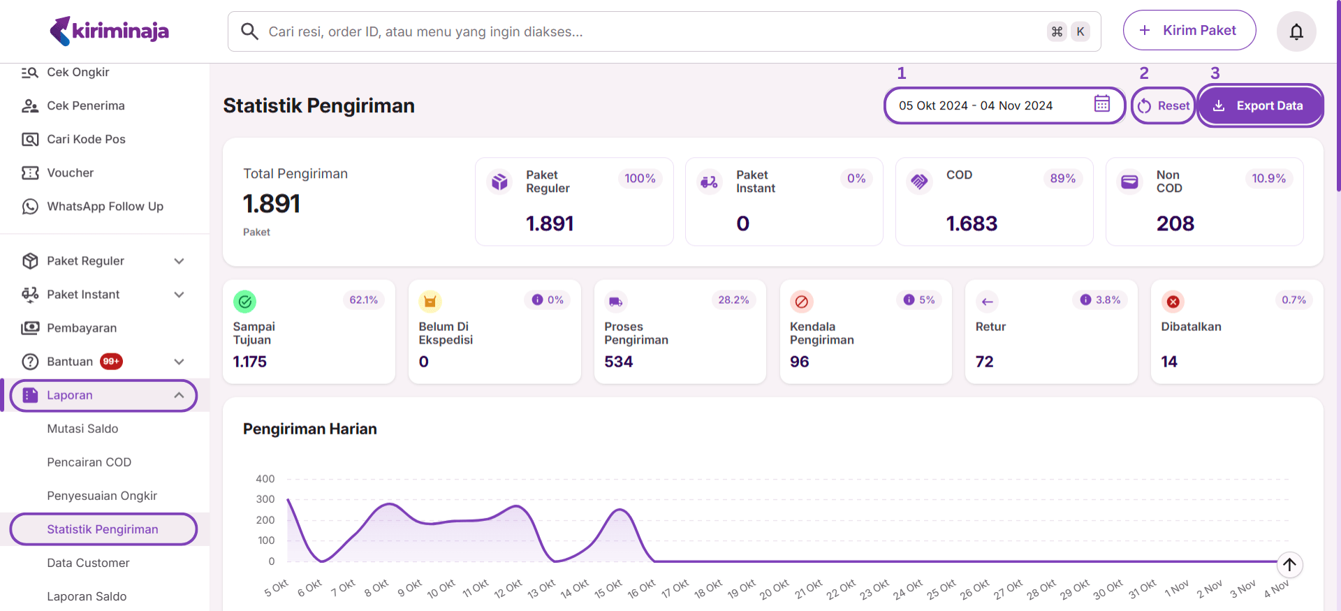Open Mutasi Saldo report
Viewport: 1341px width, 611px height.
[82, 429]
